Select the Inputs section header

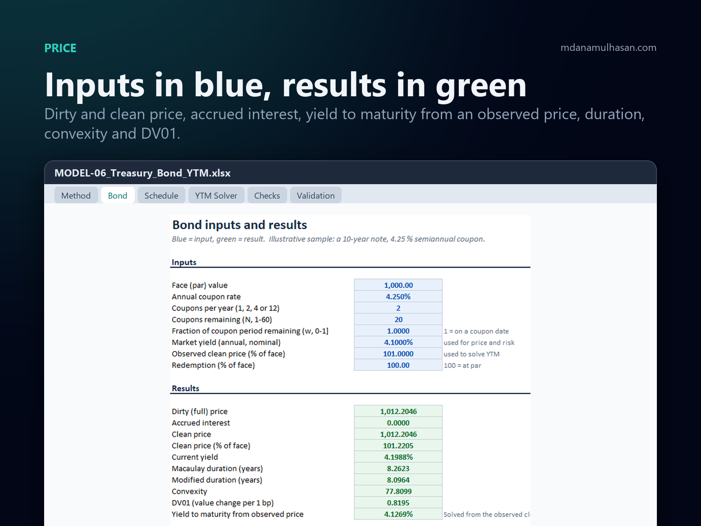pyautogui.click(x=184, y=262)
